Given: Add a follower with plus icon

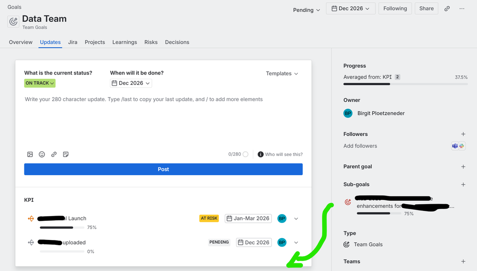Looking at the screenshot, I should click(x=463, y=134).
